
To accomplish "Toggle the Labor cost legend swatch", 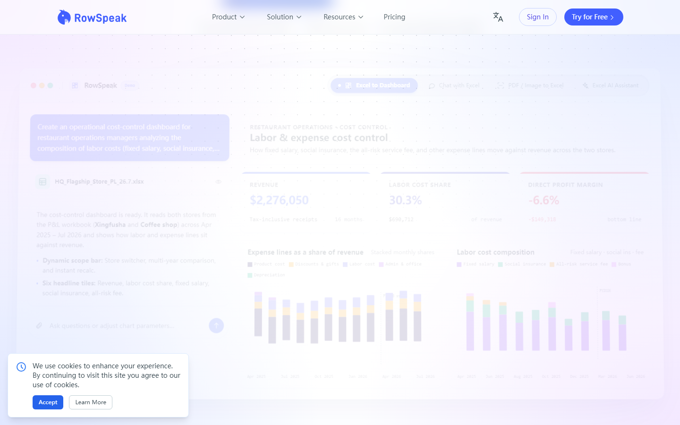I will click(345, 264).
